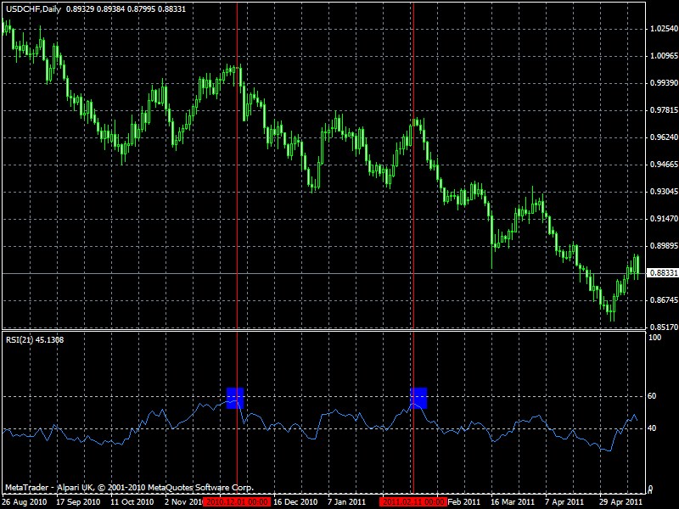Click the 0.85170 price scale label
Viewport: 679px width, 509px height.
coord(662,327)
